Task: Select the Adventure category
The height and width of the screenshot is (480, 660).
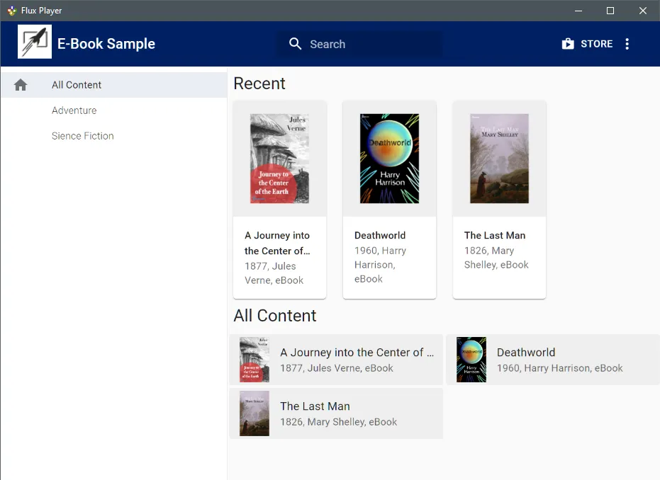Action: click(x=74, y=110)
